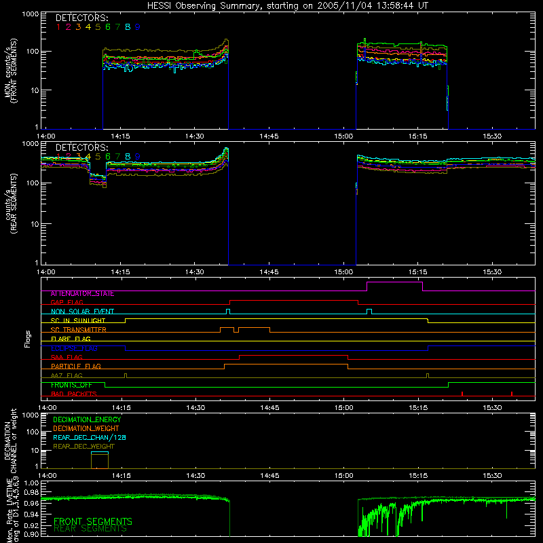This screenshot has width=543, height=543.
Task: Click the 14:45 tick label under Flags panel
Action: coord(269,408)
